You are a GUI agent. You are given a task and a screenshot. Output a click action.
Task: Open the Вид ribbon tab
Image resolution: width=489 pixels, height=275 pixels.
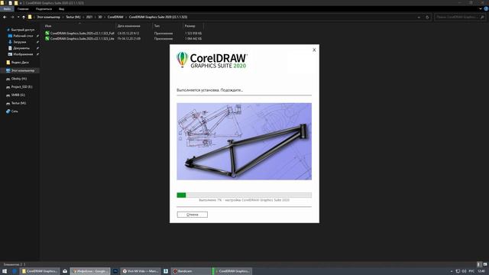tap(61, 9)
